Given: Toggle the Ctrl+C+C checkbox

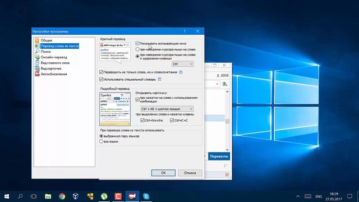Looking at the screenshot, I should pyautogui.click(x=172, y=120).
